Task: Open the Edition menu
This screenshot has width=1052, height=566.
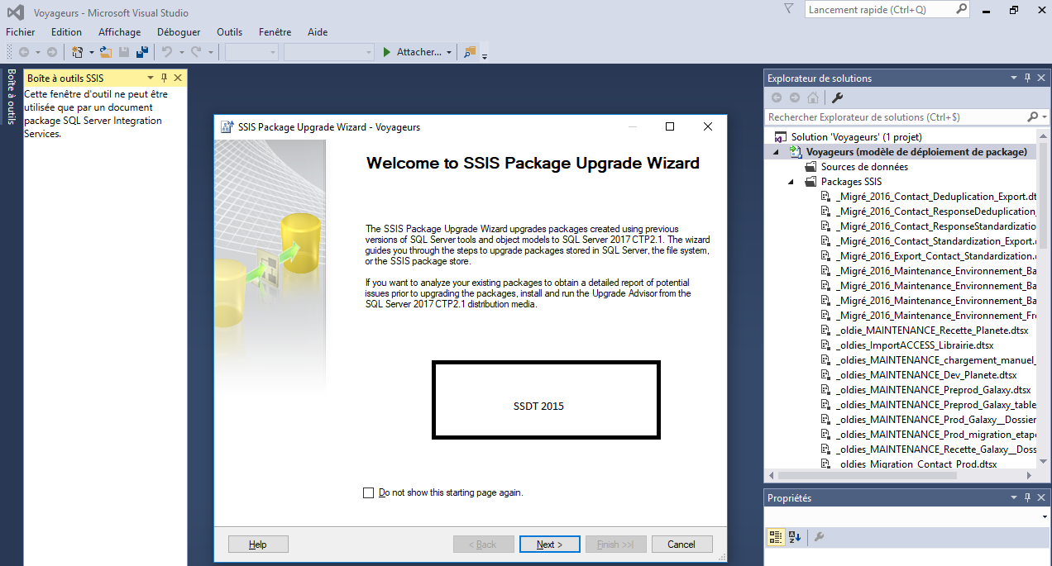Action: (66, 32)
